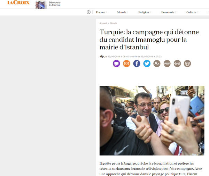Viewport: 209px width, 176px height.
Task: Share article via orange email icon
Action: (126, 64)
